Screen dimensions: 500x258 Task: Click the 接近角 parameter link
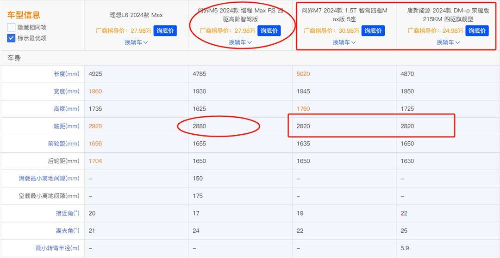(x=68, y=213)
